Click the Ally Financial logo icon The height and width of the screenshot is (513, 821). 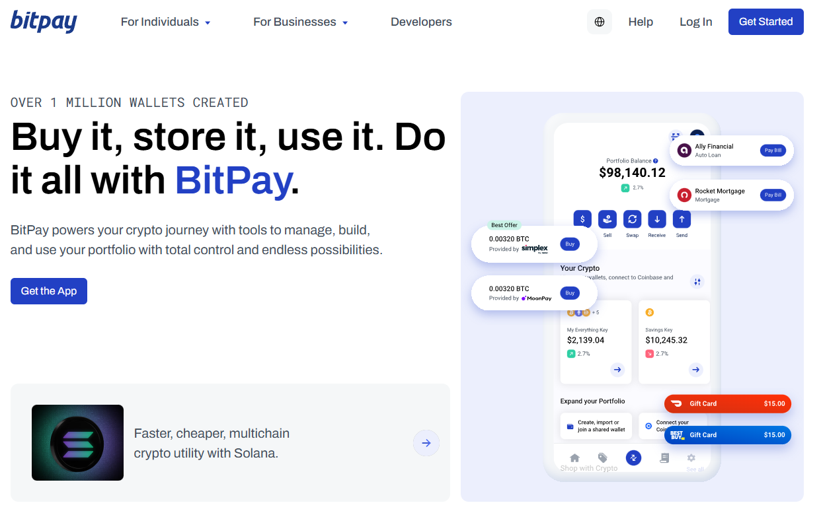click(684, 151)
